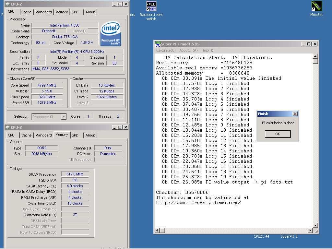
Task: Switch to Mainboard tab in upper CPU-Z
Action: 43,12
